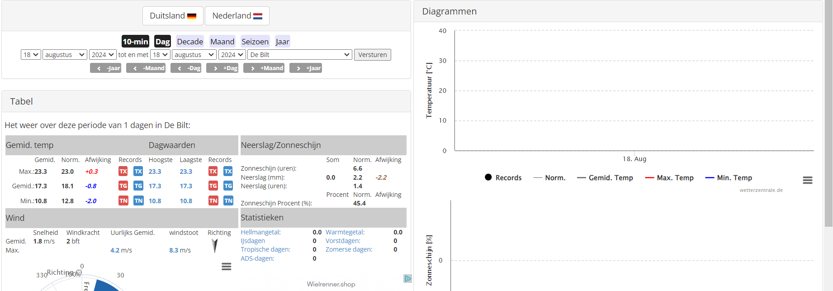Toggle Min. Temp series in legend
This screenshot has width=833, height=291.
pyautogui.click(x=729, y=178)
